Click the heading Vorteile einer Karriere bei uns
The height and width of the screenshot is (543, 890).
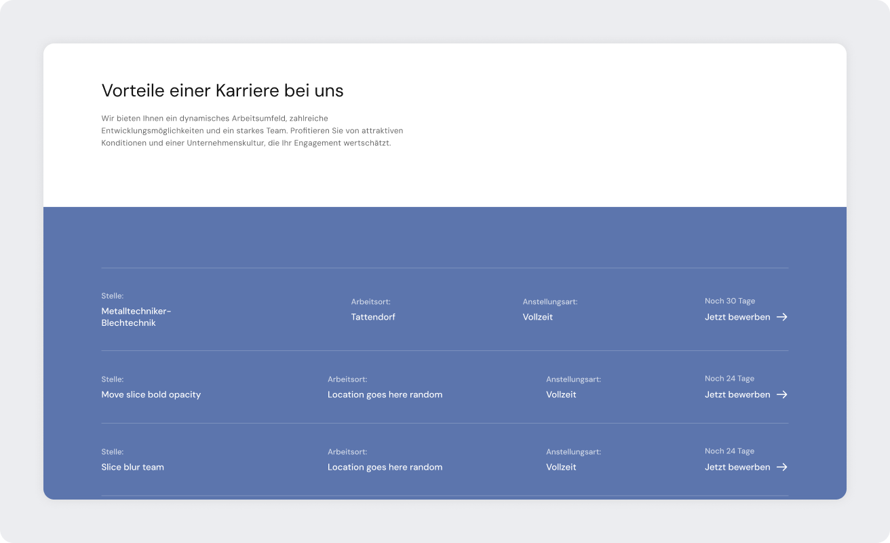point(222,90)
